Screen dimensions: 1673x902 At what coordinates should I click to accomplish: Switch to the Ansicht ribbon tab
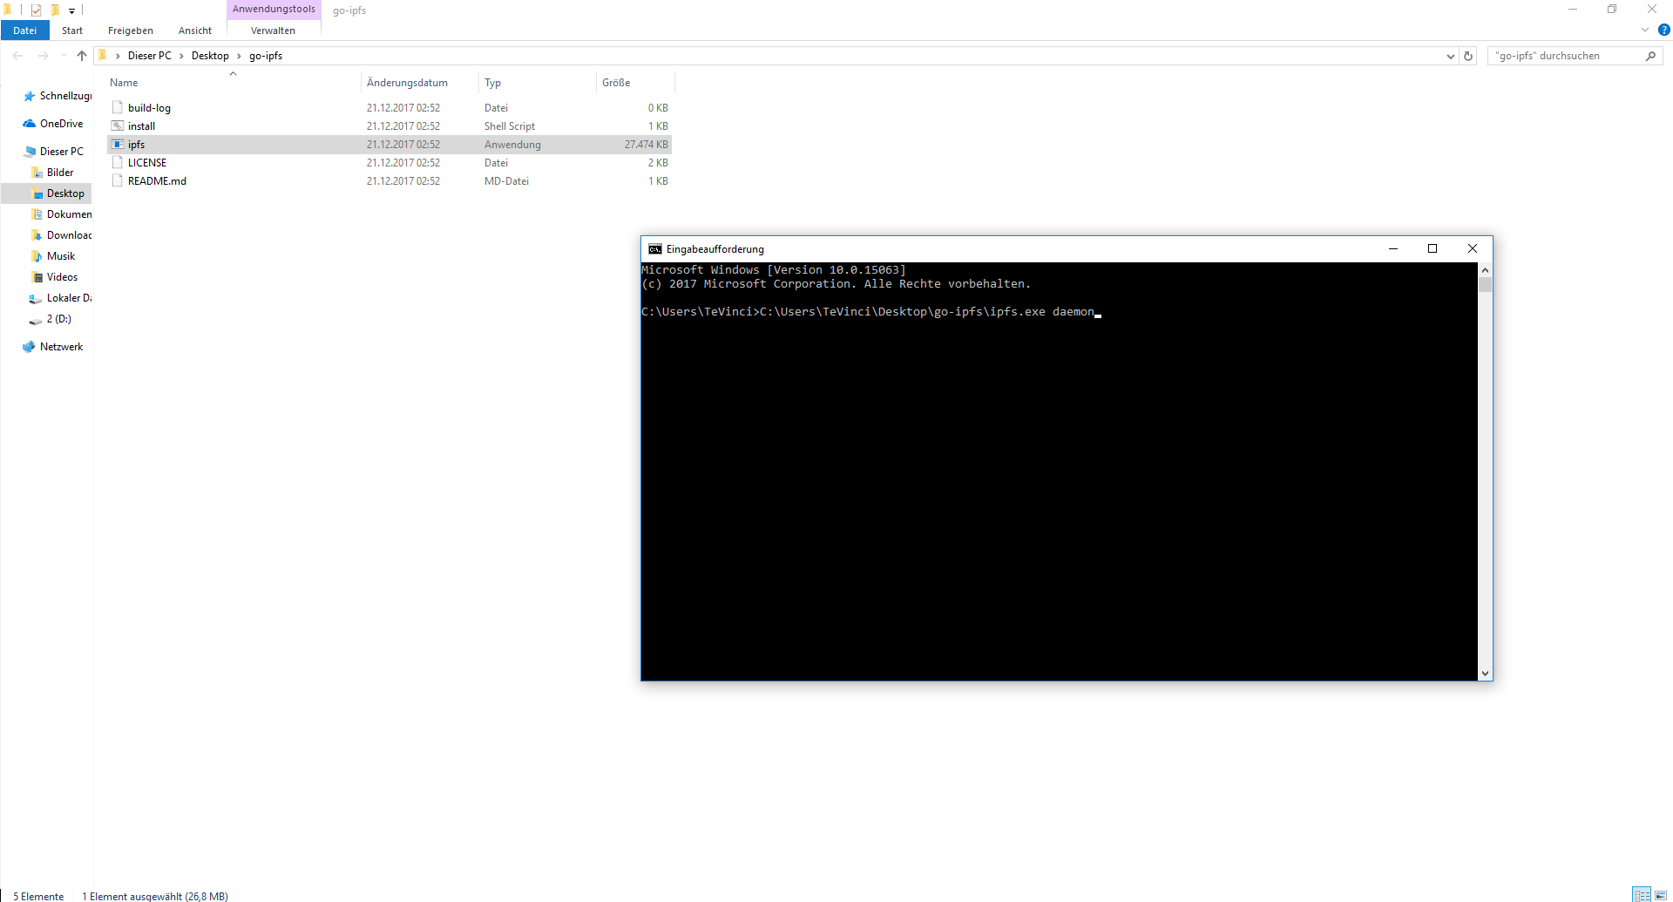pyautogui.click(x=193, y=30)
